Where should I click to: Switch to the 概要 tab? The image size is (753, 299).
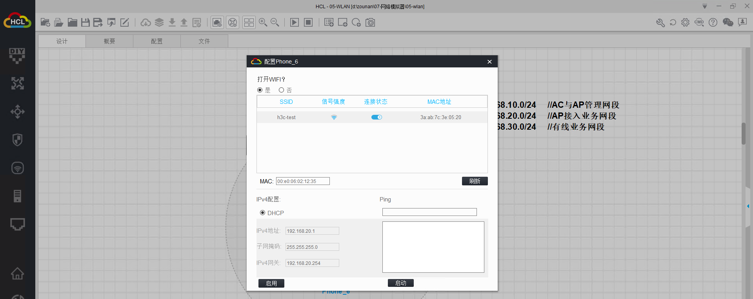(x=109, y=41)
